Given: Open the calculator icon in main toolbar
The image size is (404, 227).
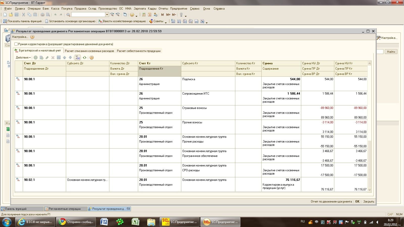Looking at the screenshot, I should click(144, 15).
